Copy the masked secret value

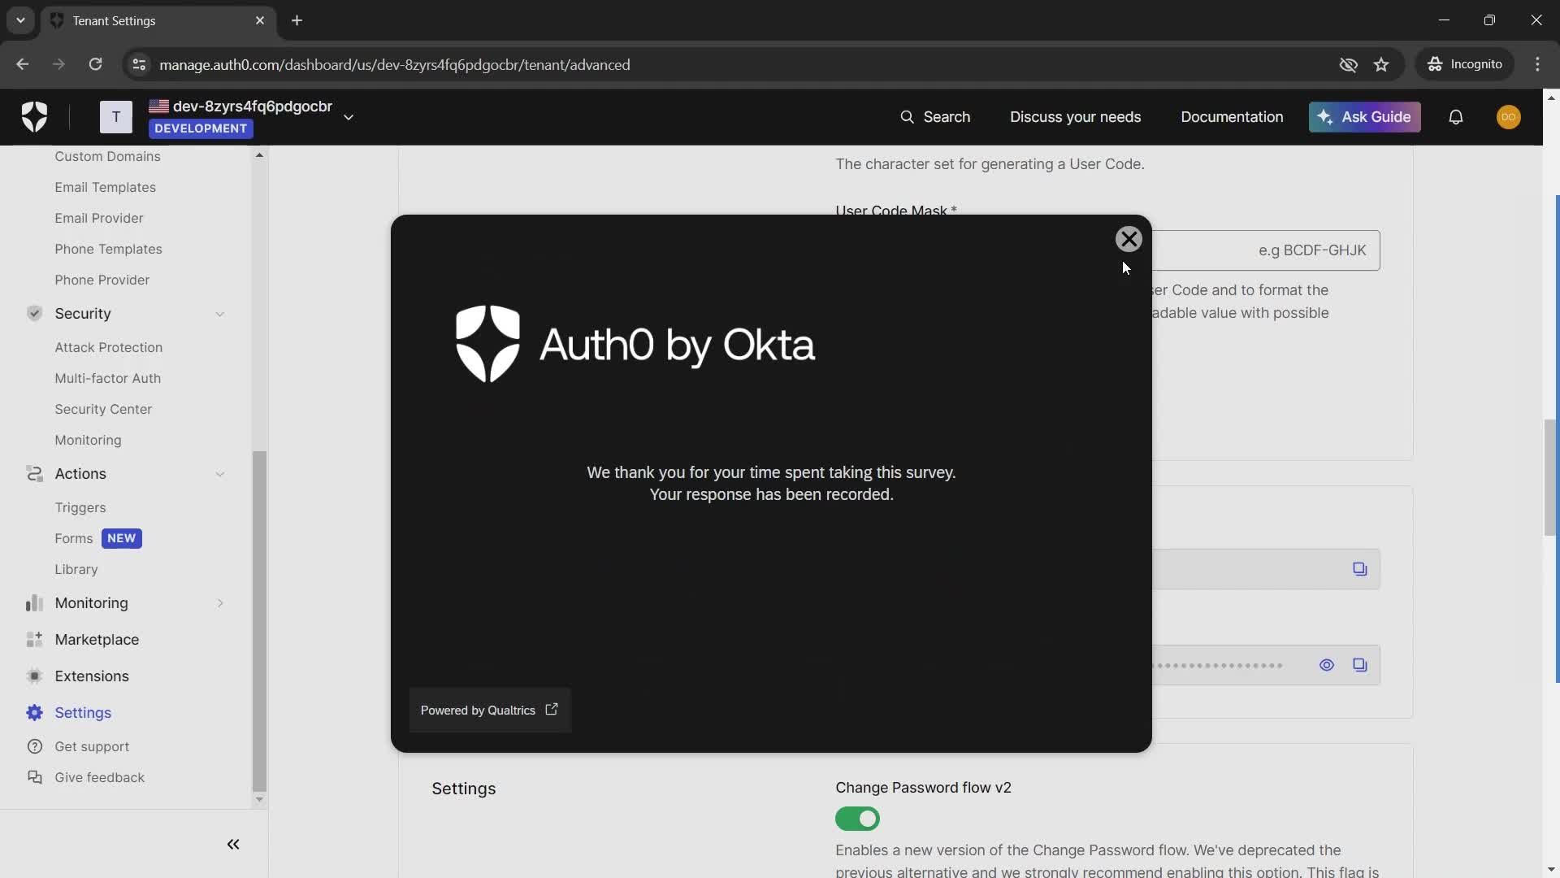pyautogui.click(x=1359, y=665)
